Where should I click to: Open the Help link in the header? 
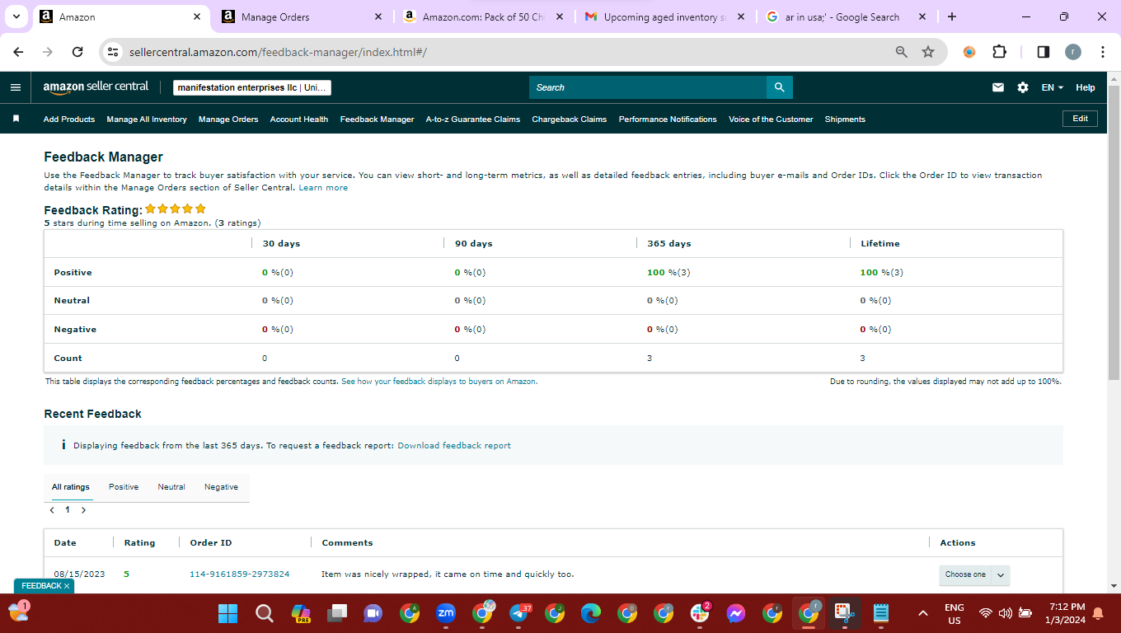(1086, 87)
